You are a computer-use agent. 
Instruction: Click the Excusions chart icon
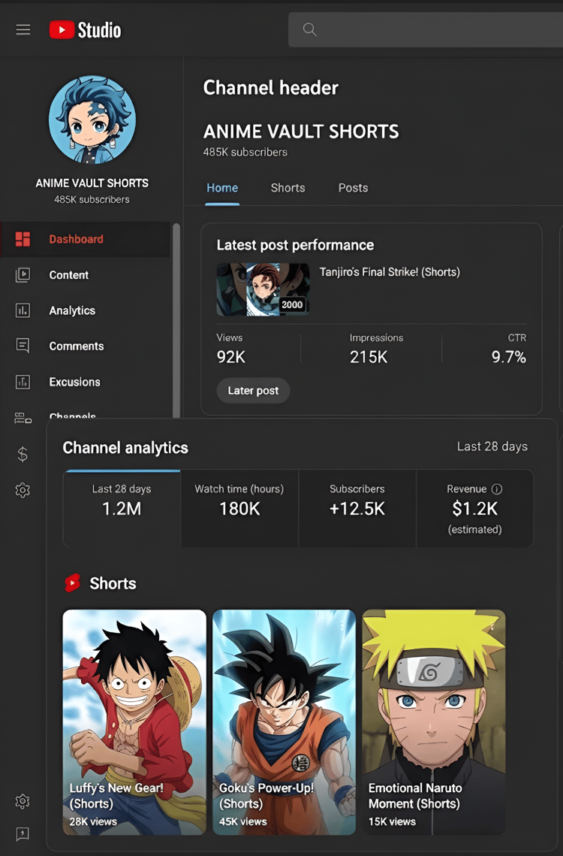pos(23,382)
